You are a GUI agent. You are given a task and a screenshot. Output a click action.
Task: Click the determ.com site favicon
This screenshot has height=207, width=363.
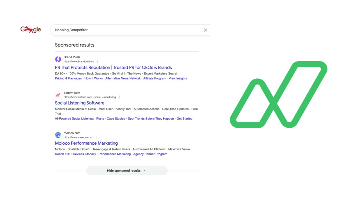[x=58, y=94]
